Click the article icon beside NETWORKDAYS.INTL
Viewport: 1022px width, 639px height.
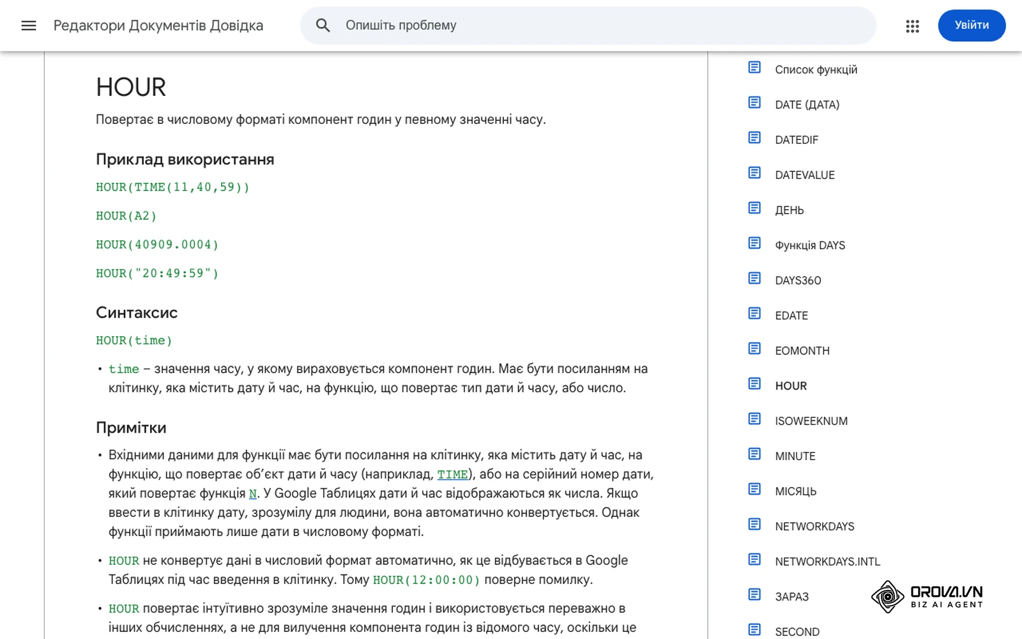[754, 559]
